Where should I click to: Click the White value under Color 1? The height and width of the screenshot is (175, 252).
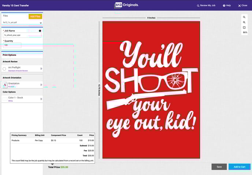tap(11, 101)
